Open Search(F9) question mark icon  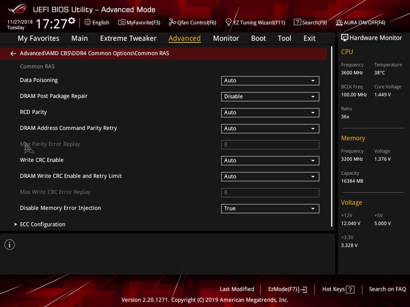pos(297,22)
